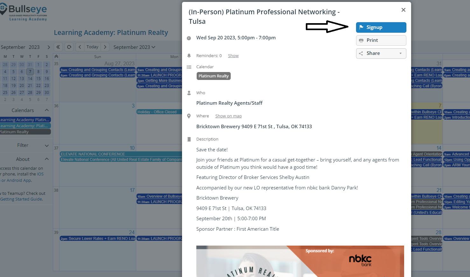Click the Bullseye Learning Academy logo

pyautogui.click(x=24, y=12)
